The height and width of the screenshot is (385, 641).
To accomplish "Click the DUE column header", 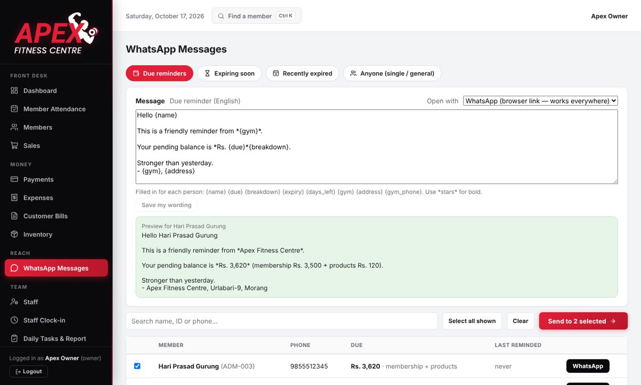I will (357, 345).
